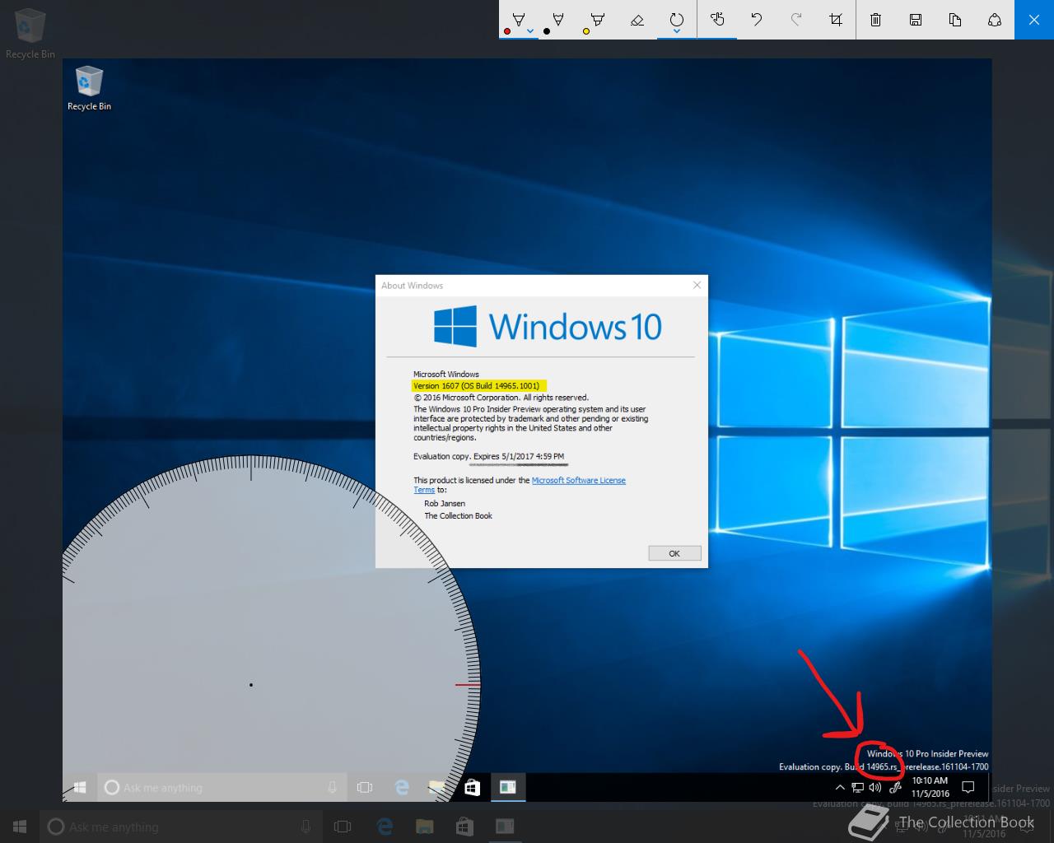Click the highlighted Version 1607 build text
The height and width of the screenshot is (843, 1054).
click(476, 385)
